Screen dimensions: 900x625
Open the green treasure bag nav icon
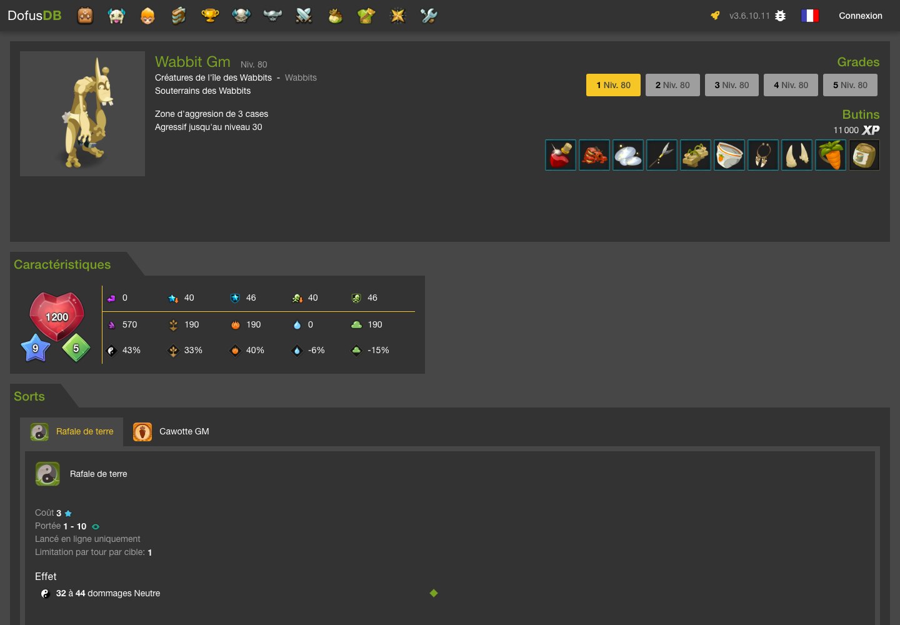[335, 16]
